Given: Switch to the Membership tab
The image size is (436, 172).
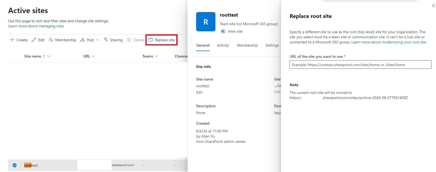Looking at the screenshot, I should click(x=247, y=45).
